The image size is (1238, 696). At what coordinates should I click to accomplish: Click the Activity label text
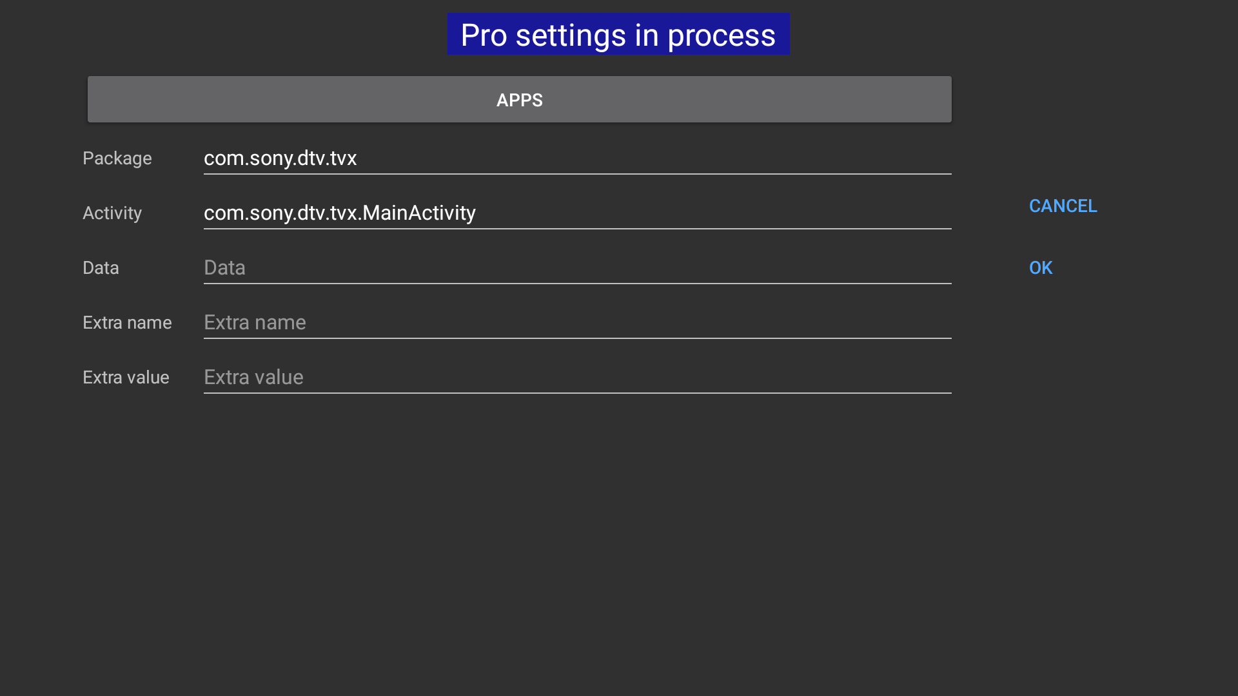coord(112,213)
